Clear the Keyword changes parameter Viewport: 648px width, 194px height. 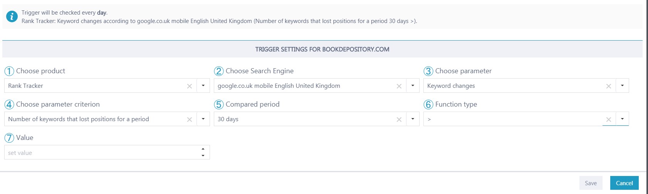point(608,86)
